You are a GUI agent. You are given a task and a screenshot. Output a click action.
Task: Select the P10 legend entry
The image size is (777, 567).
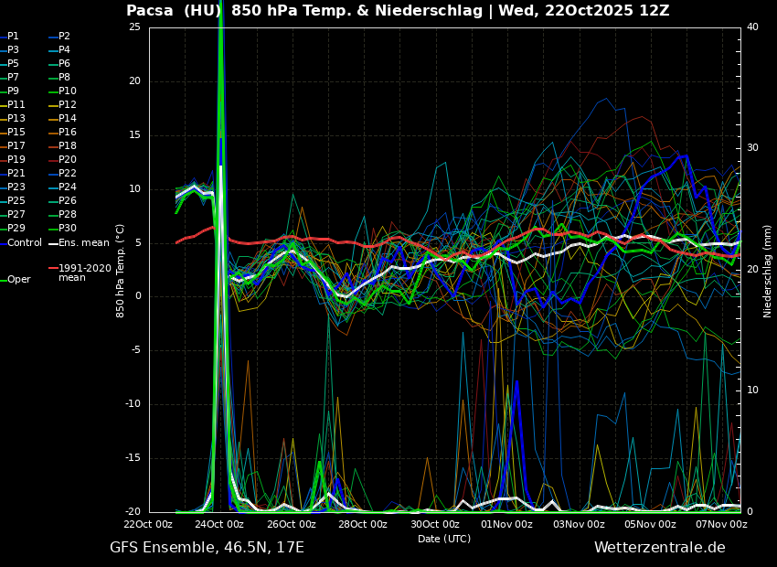pos(67,91)
